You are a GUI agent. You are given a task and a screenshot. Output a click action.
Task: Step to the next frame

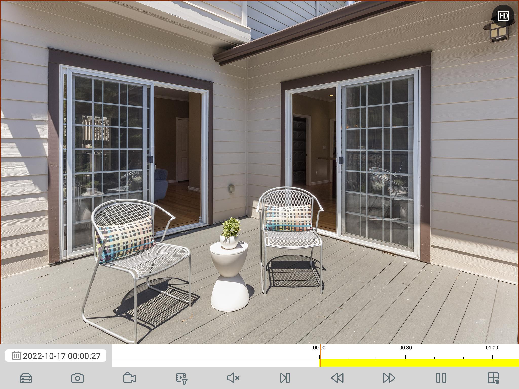285,378
